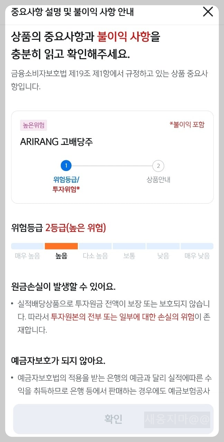Click the orange risk level indicator bar
The height and width of the screenshot is (442, 224).
coord(61,246)
